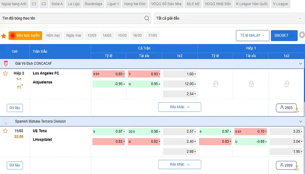
Task: Filter matches by date 13/03
Action: pos(92,36)
